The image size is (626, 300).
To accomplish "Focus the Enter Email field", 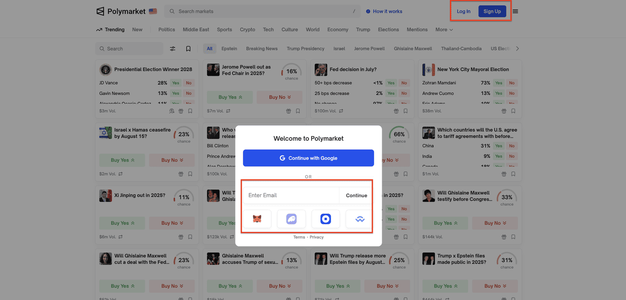I will 291,195.
